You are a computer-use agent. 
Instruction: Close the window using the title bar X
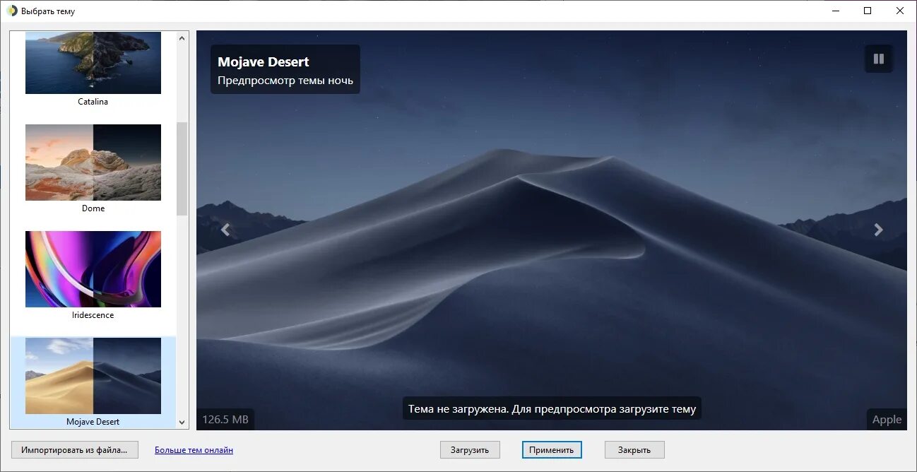tap(900, 11)
